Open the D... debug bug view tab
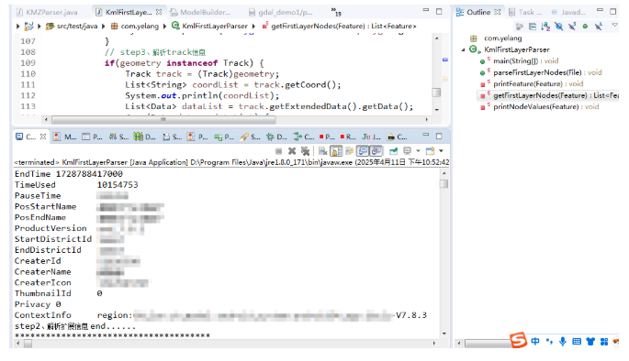 (x=276, y=137)
